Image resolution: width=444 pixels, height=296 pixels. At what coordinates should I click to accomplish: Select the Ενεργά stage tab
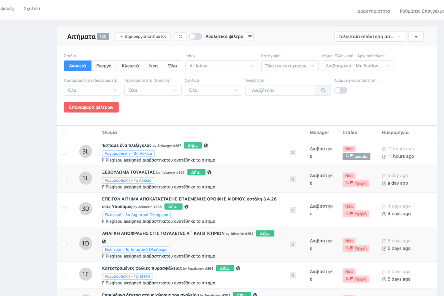tap(104, 66)
